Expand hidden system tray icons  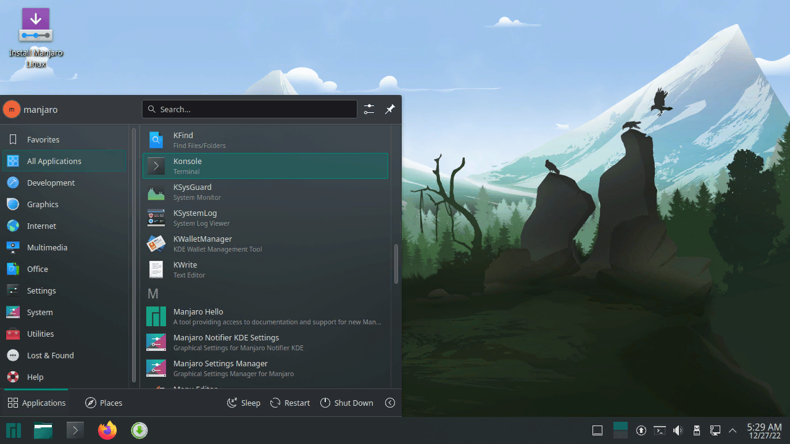[733, 430]
